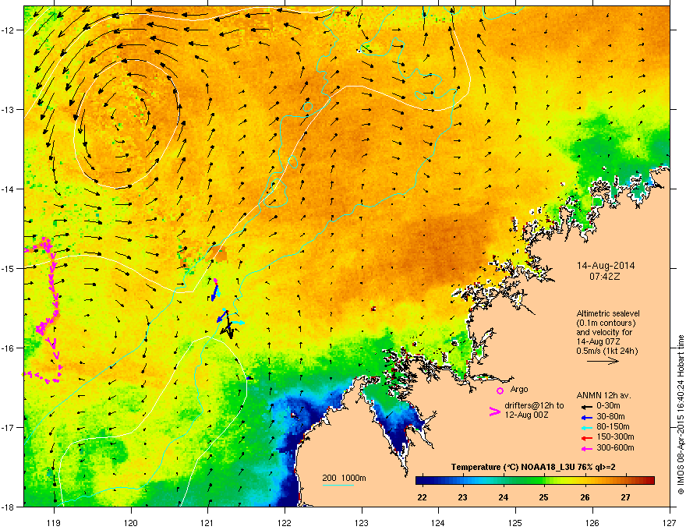
Task: Click the colour bar tick label "25"
Action: [544, 497]
